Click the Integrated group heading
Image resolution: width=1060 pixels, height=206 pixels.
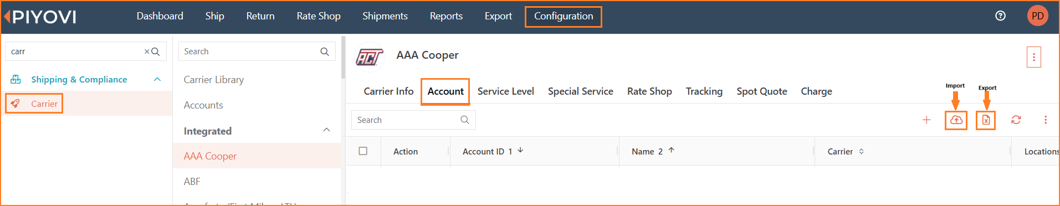(208, 131)
